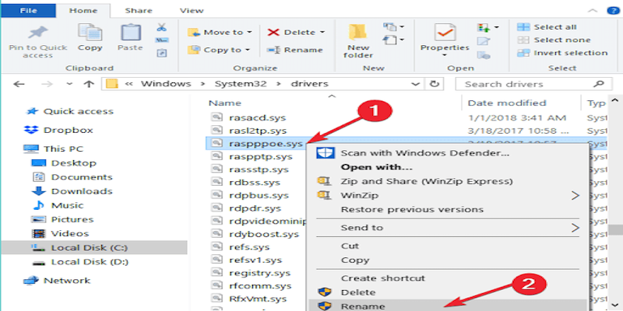
Task: Choose Rename in context menu
Action: tap(363, 306)
